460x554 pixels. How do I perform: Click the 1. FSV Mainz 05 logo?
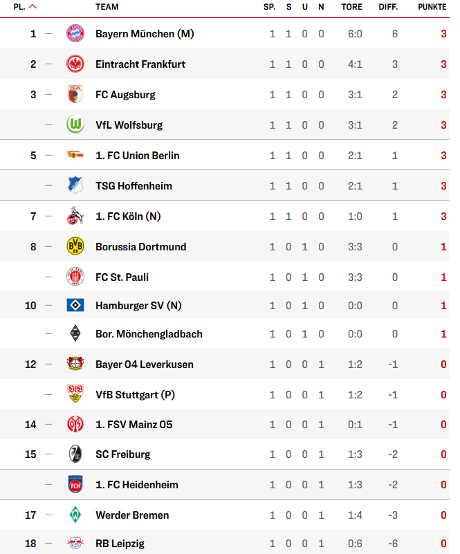tap(75, 424)
